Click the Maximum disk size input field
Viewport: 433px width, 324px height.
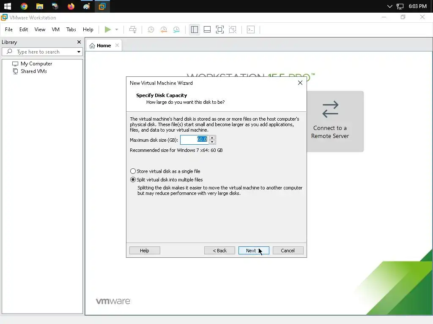(195, 140)
